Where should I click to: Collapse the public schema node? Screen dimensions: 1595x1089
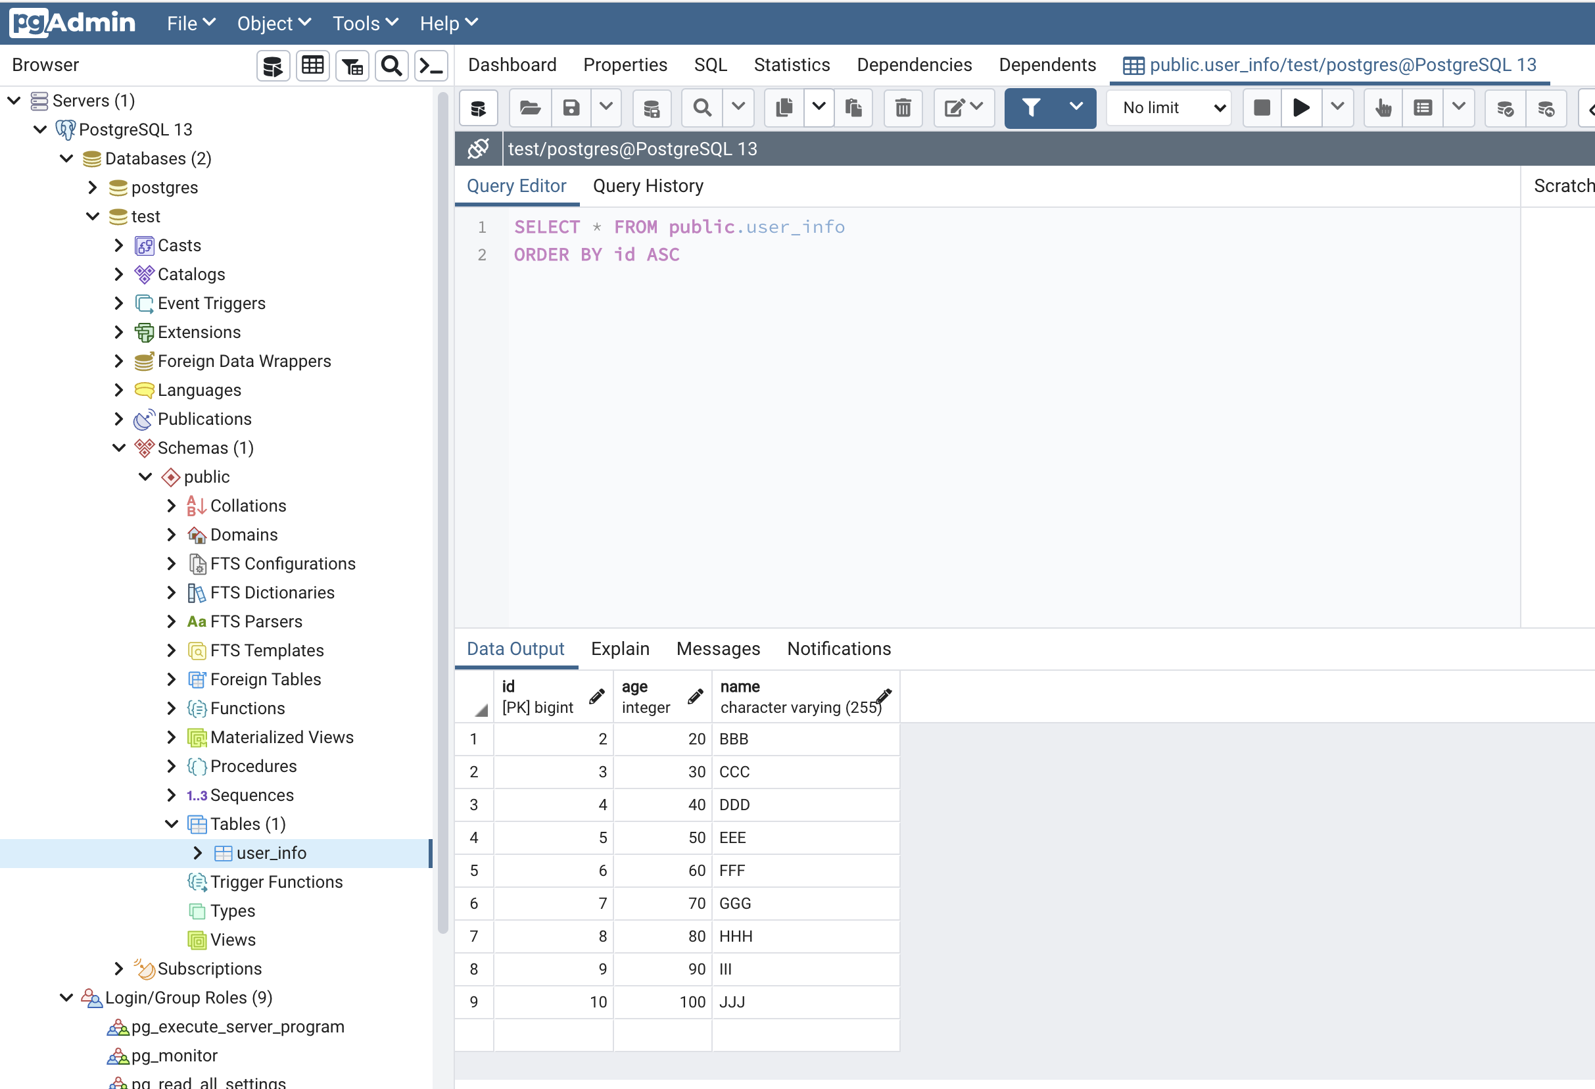(145, 477)
